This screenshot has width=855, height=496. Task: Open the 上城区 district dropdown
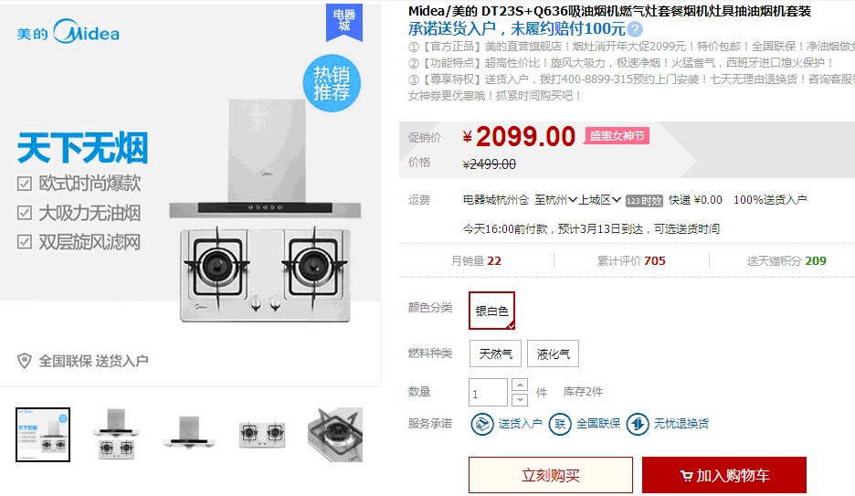click(x=599, y=200)
